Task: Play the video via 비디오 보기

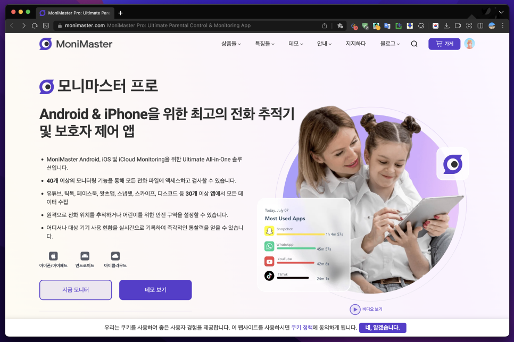Action: point(366,309)
